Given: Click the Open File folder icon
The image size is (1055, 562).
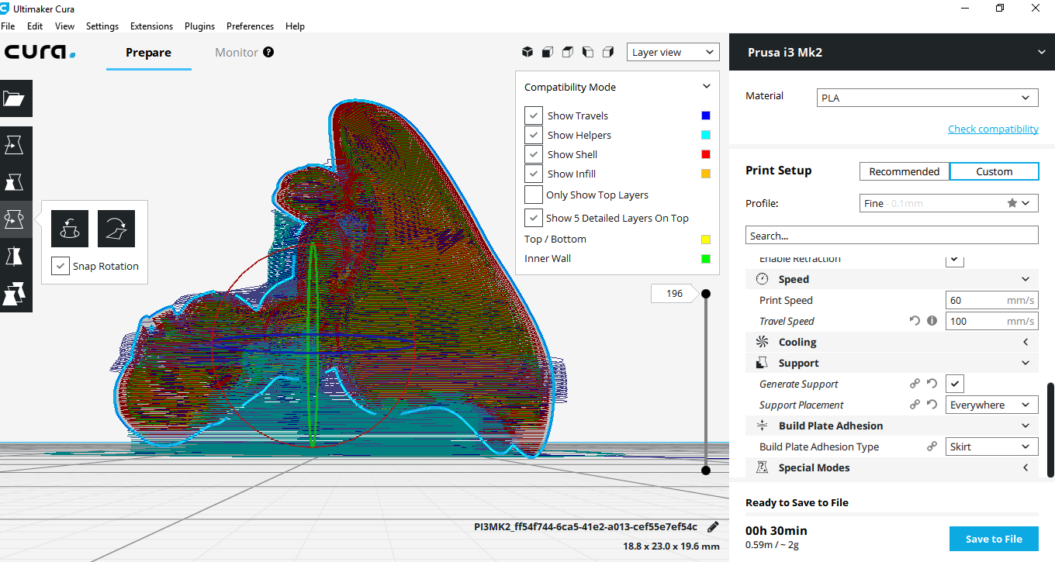Looking at the screenshot, I should 16,98.
